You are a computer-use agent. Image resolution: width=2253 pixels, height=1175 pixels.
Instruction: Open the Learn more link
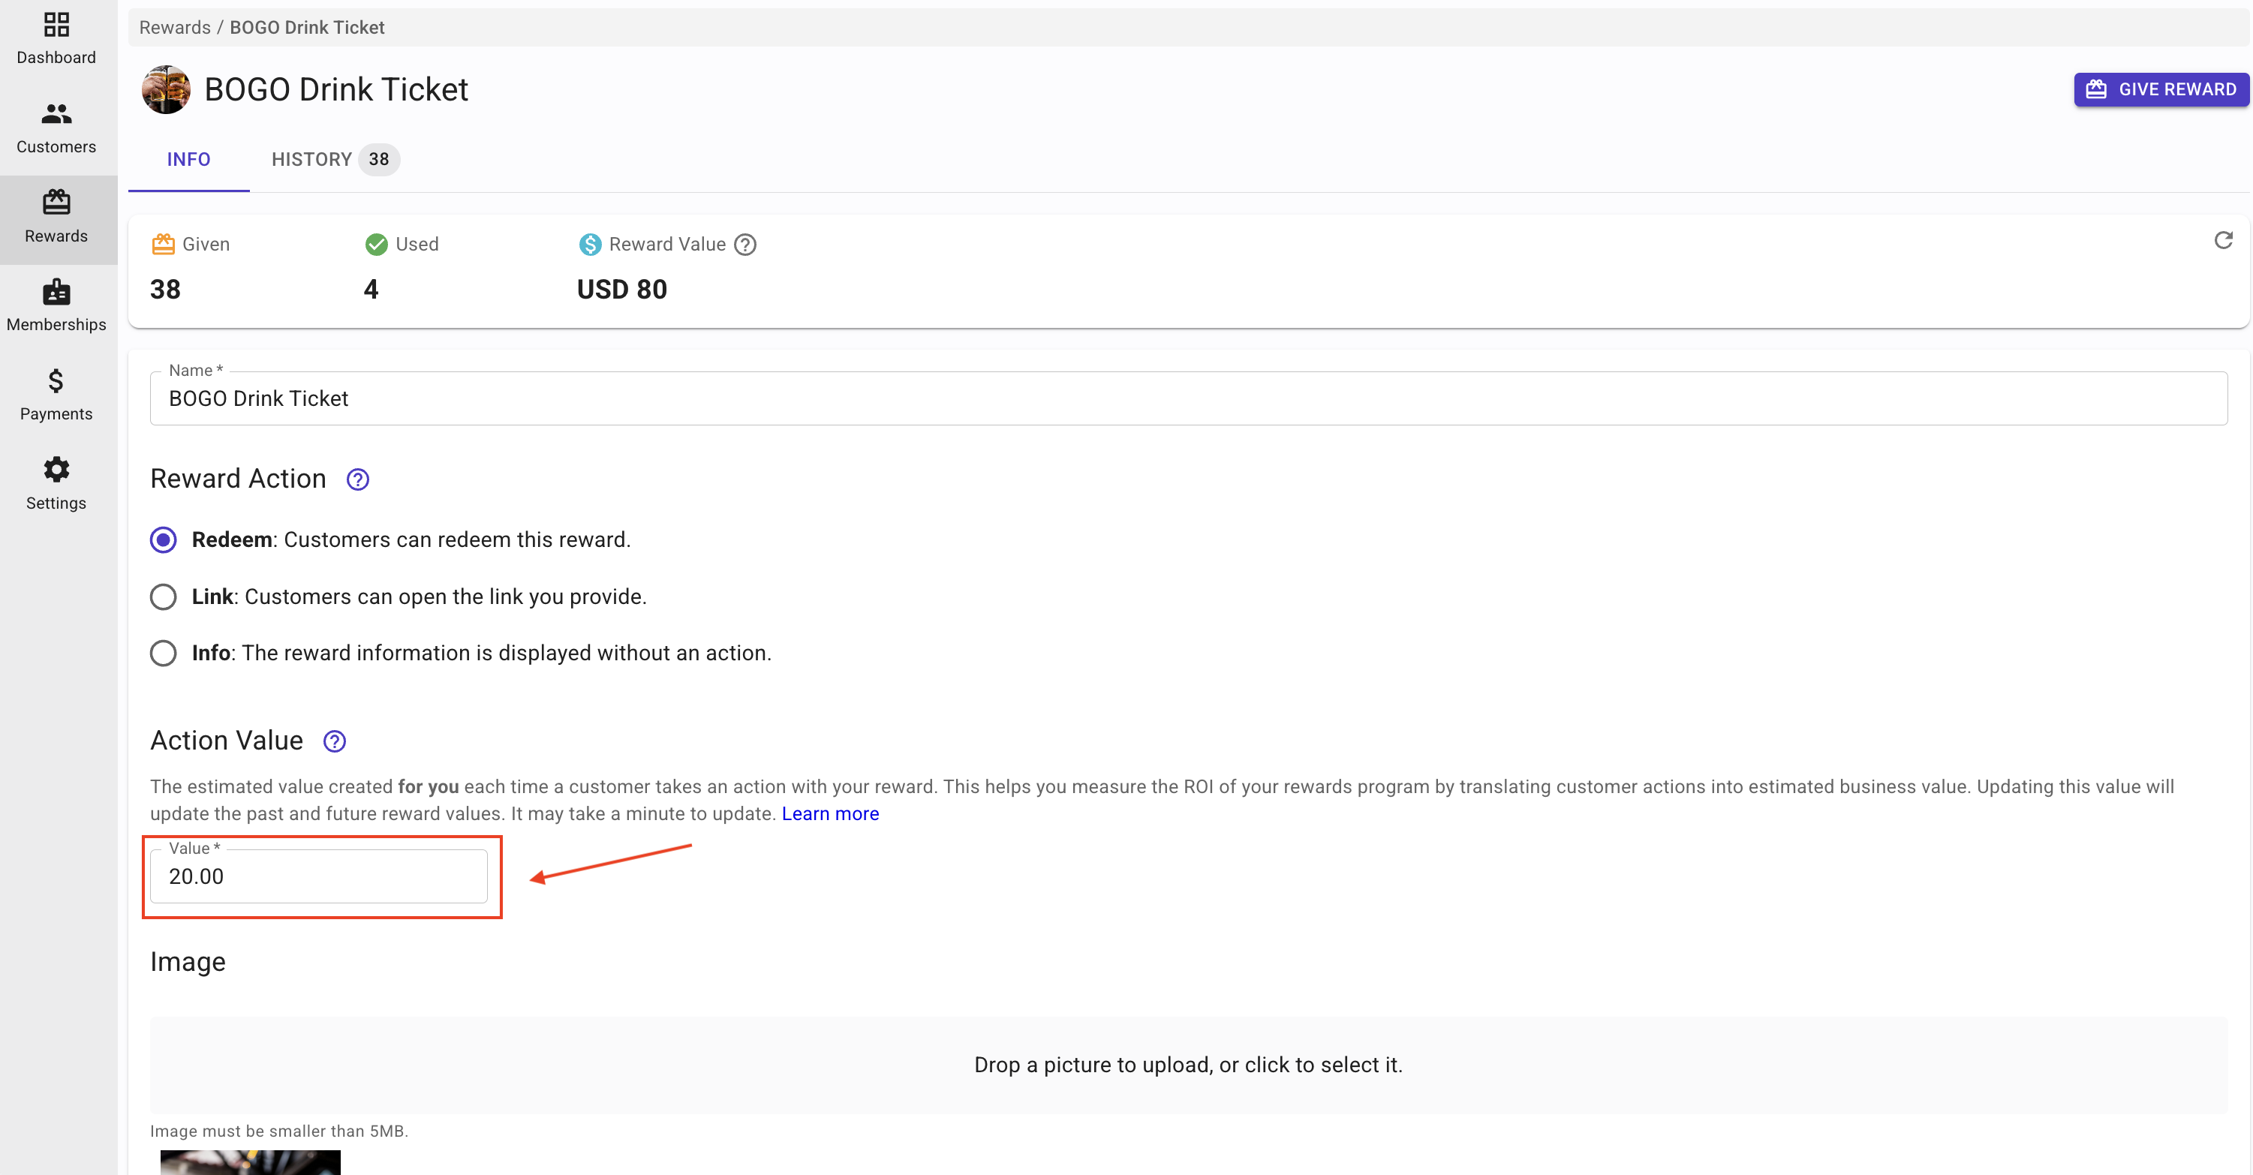pyautogui.click(x=830, y=813)
